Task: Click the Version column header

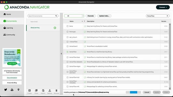Action: coord(164,21)
